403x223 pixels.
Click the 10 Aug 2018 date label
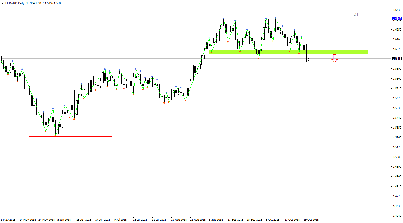(179, 220)
